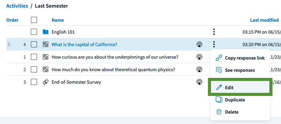
Task: Sort the list by Name header
Action: pyautogui.click(x=58, y=20)
